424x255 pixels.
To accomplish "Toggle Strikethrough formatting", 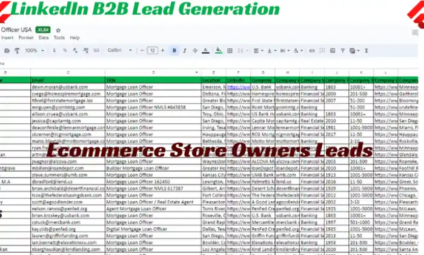I will point(195,51).
